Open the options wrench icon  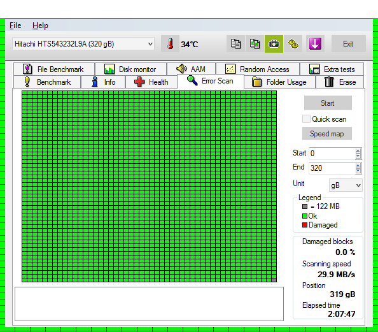[x=293, y=44]
